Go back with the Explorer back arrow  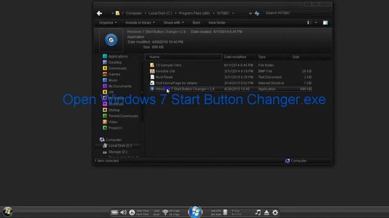point(100,13)
